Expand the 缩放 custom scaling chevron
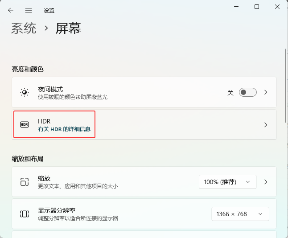The height and width of the screenshot is (238, 288). click(x=266, y=182)
